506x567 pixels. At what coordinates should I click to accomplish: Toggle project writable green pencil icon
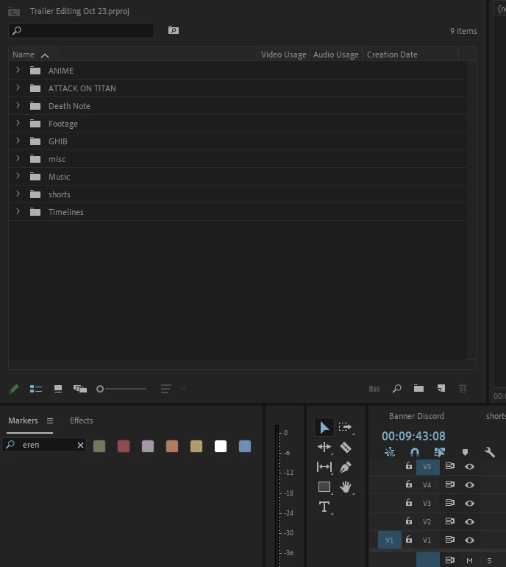tap(14, 389)
